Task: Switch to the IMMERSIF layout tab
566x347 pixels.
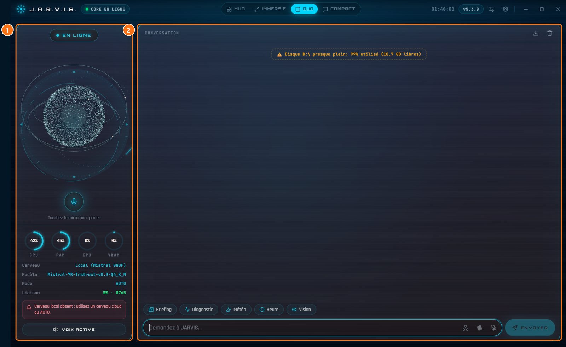Action: (x=270, y=9)
